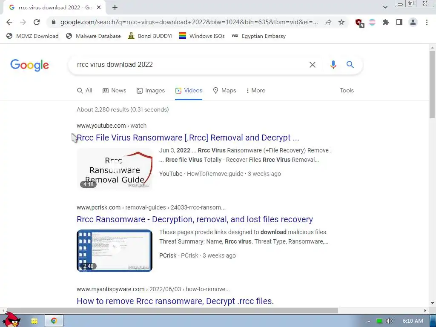Click the lock site info icon

pos(54,22)
